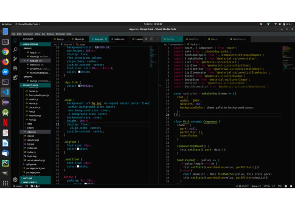Image resolution: width=295 pixels, height=210 pixels.
Task: Open the Source Control view
Action: (x=15, y=59)
